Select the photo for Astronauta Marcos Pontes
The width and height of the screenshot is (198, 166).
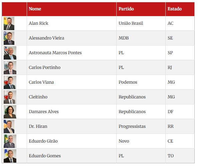(10, 53)
